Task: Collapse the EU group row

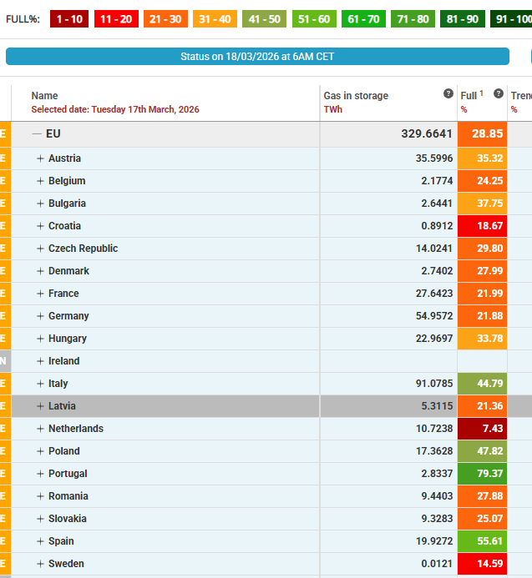Action: pyautogui.click(x=37, y=133)
